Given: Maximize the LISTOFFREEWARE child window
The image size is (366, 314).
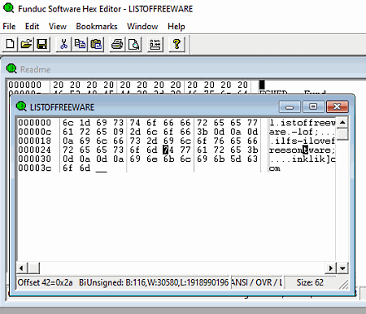Looking at the screenshot, I should [313, 107].
